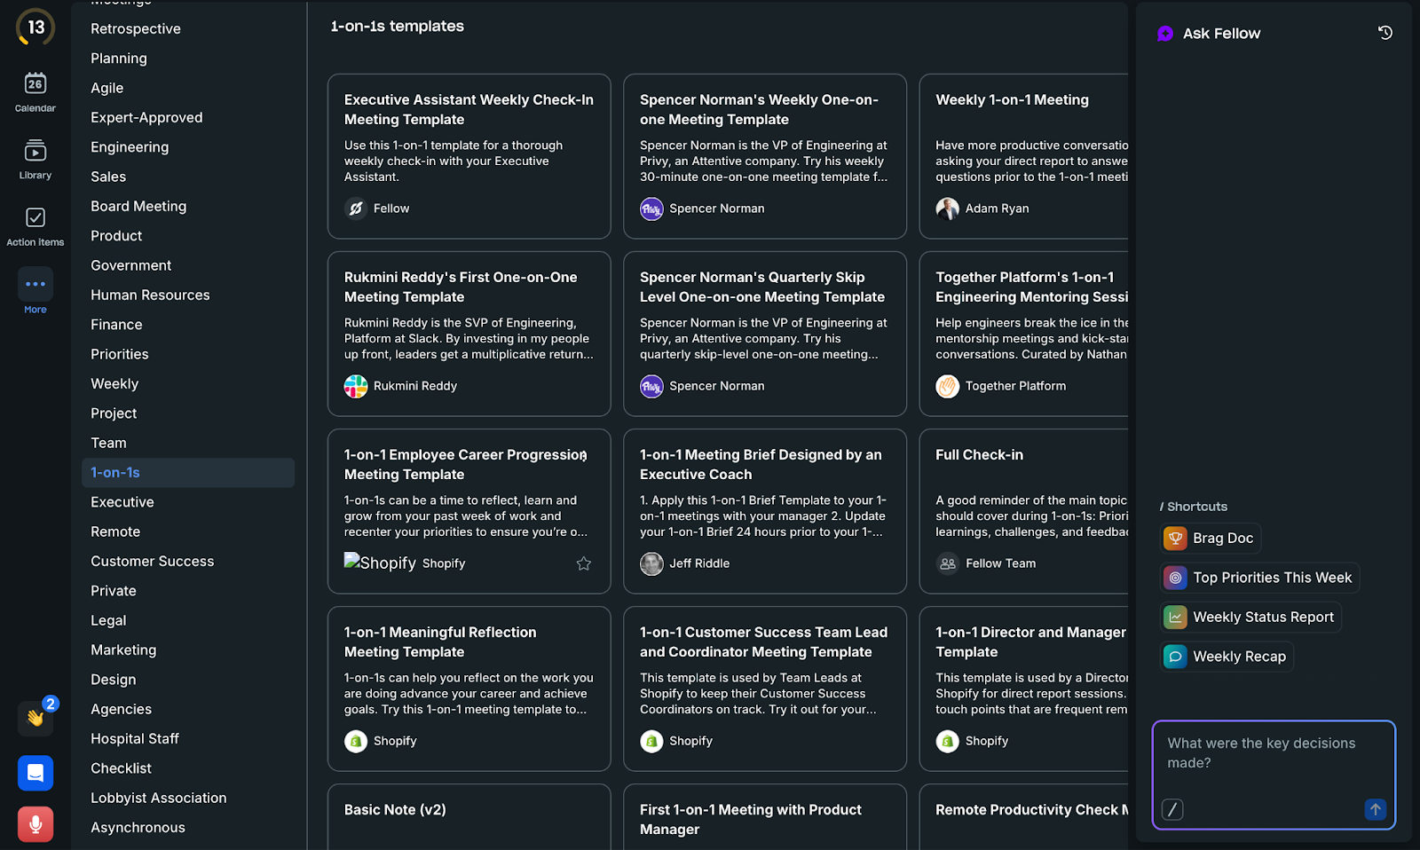Open the Library from the left sidebar
1420x850 pixels.
tap(35, 158)
